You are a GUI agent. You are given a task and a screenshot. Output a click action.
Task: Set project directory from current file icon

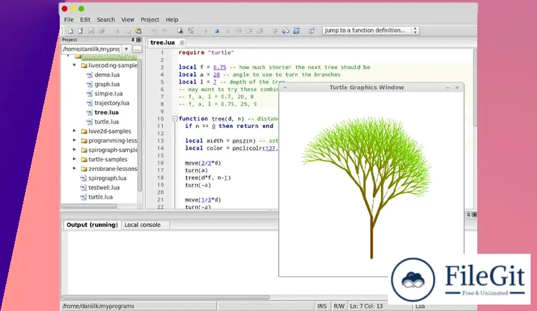pos(312,31)
